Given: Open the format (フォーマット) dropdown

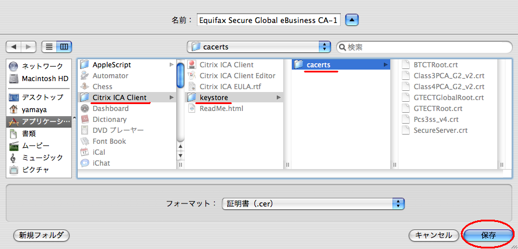Looking at the screenshot, I should coord(313,204).
